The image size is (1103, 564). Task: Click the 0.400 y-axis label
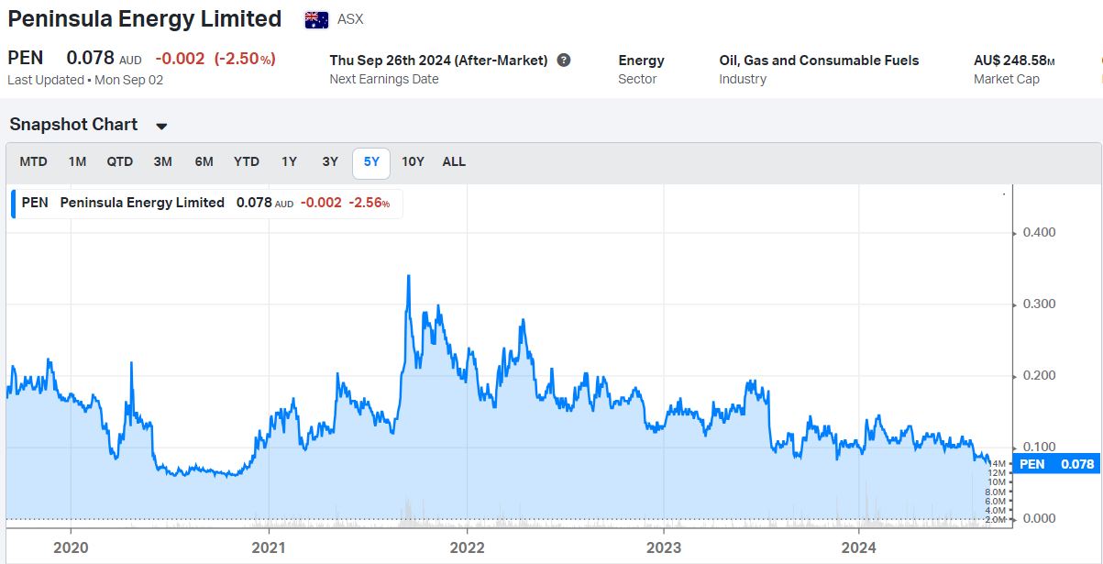[x=1039, y=233]
